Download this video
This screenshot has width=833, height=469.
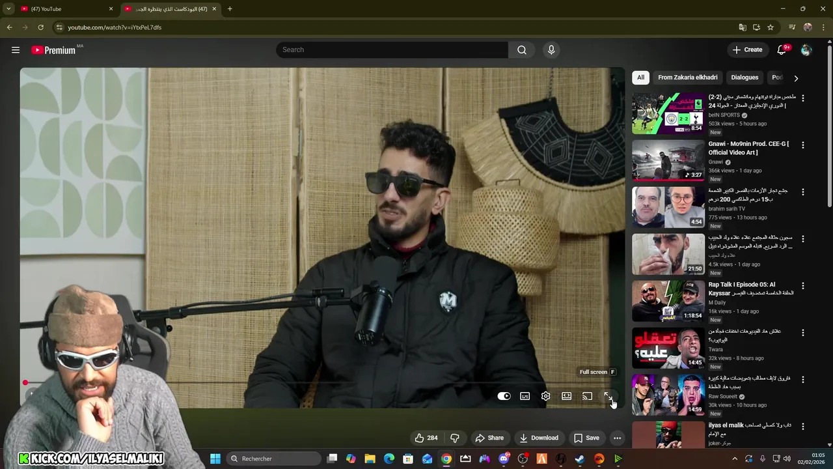tap(539, 438)
